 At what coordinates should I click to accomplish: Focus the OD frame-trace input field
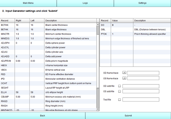pos(143,73)
